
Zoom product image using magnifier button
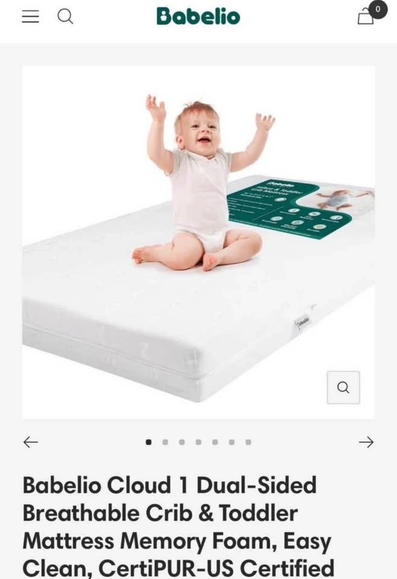click(343, 387)
